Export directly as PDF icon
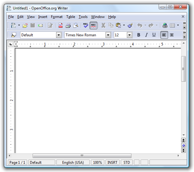 60,25
